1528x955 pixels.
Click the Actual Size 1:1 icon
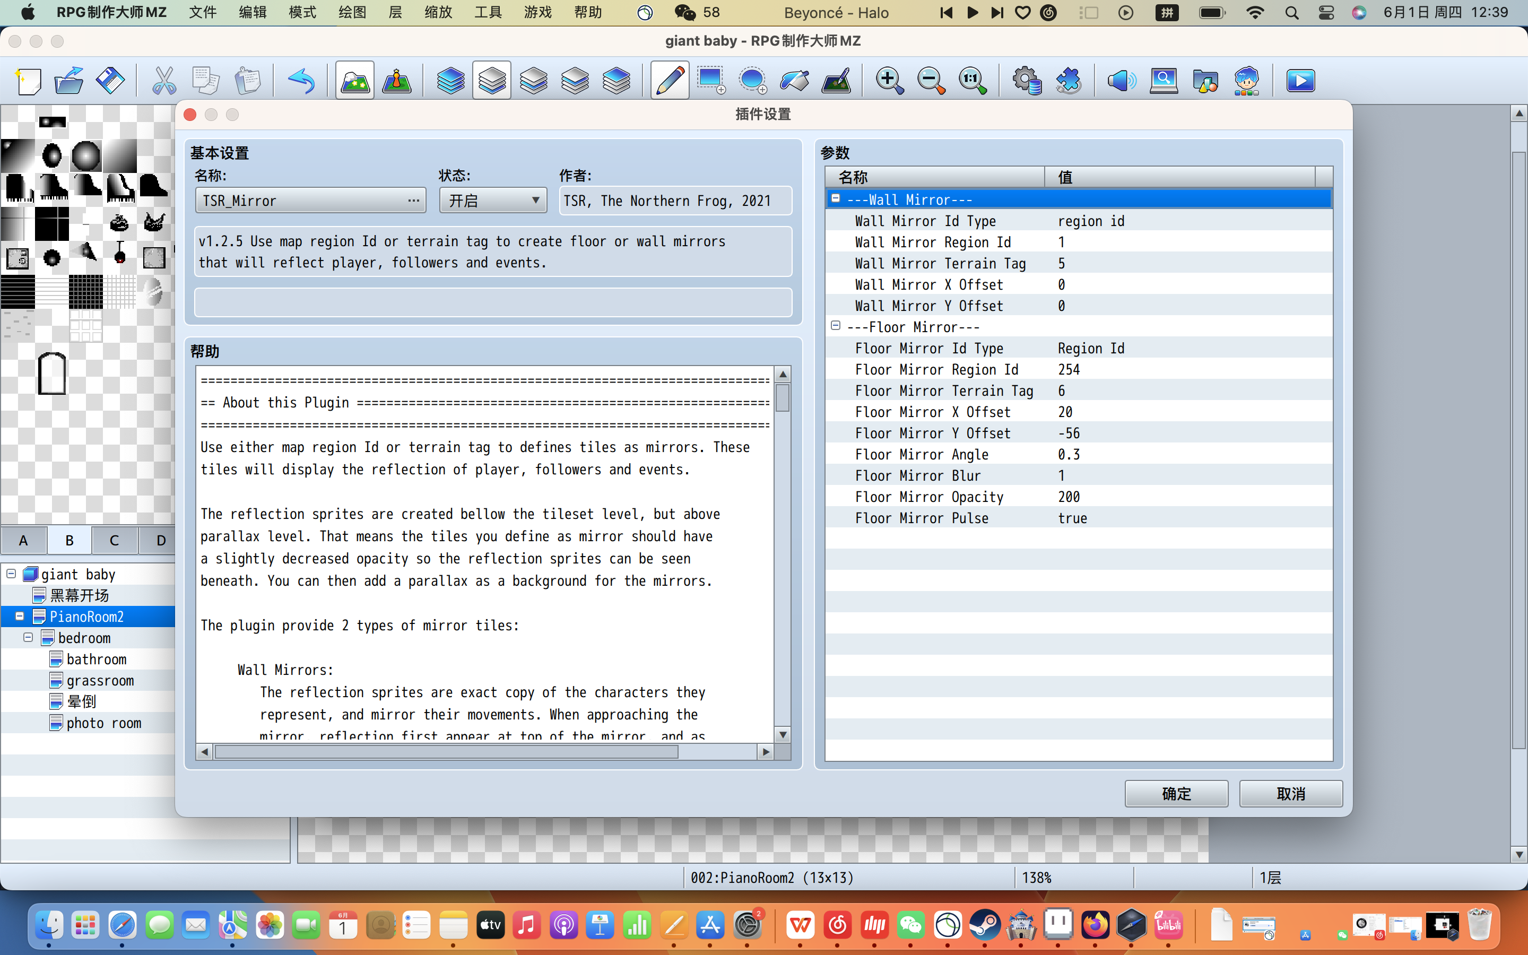click(973, 81)
